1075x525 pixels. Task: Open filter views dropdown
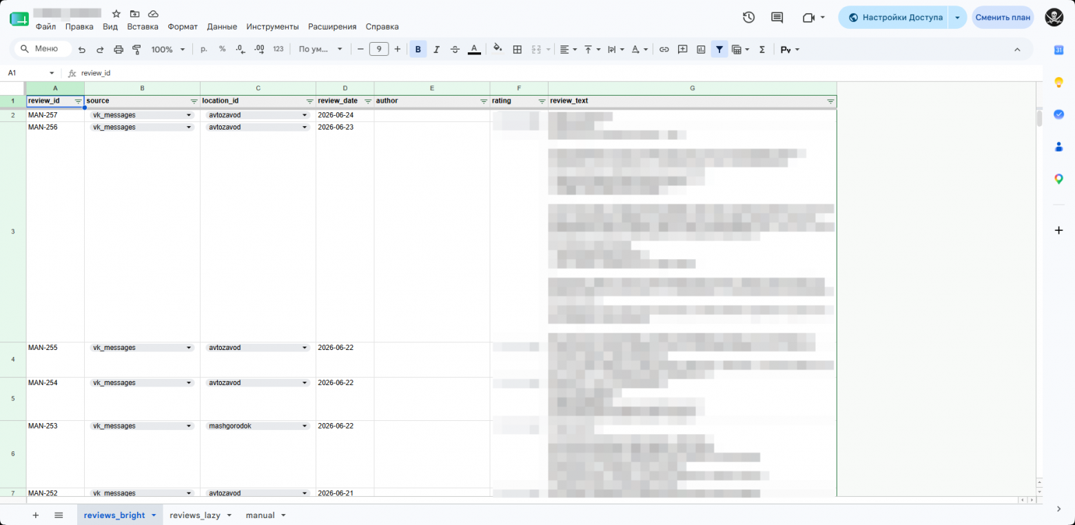coord(741,49)
